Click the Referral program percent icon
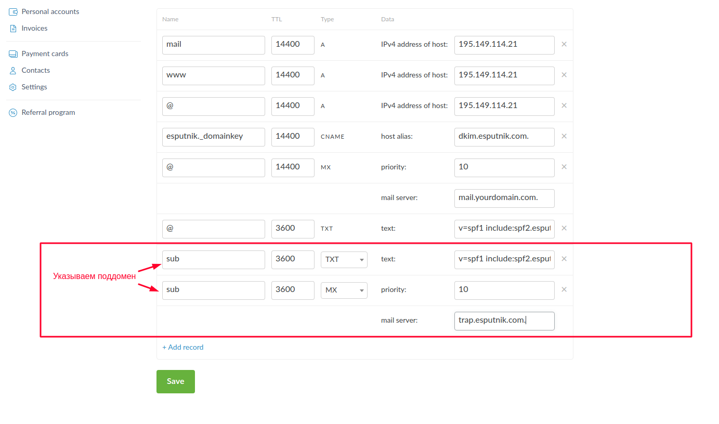This screenshot has height=424, width=719. 13,113
